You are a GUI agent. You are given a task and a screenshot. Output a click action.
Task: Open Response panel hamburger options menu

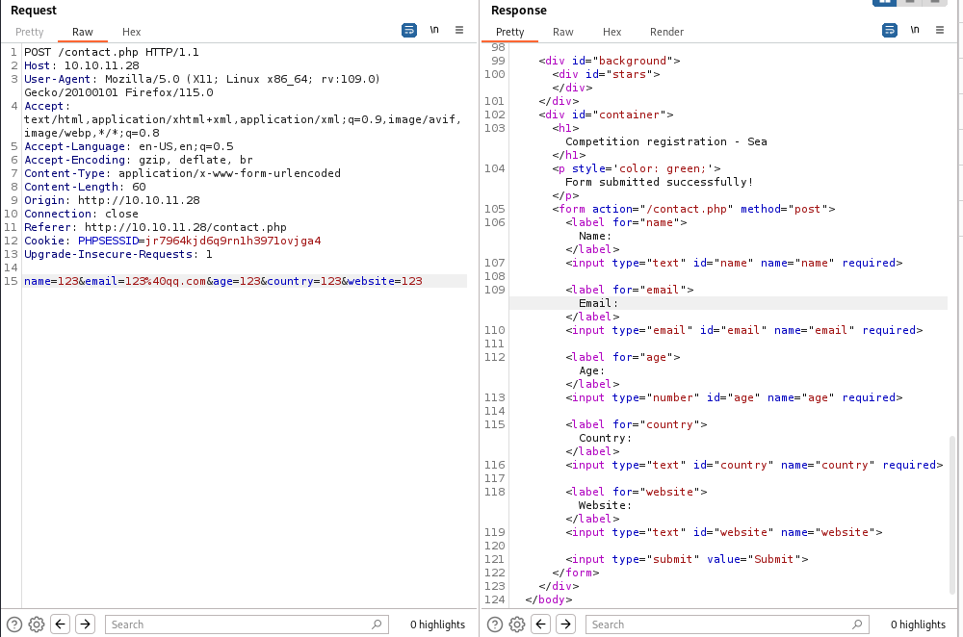(x=940, y=30)
